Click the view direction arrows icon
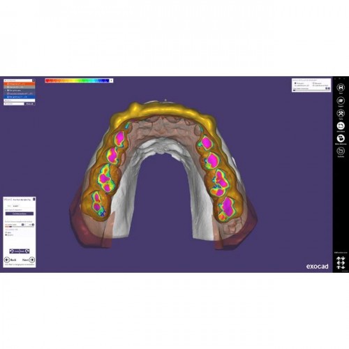The width and height of the screenshot is (349, 349). pos(341,262)
